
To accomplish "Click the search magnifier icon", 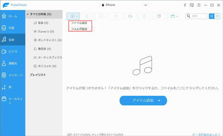I will click(188, 16).
